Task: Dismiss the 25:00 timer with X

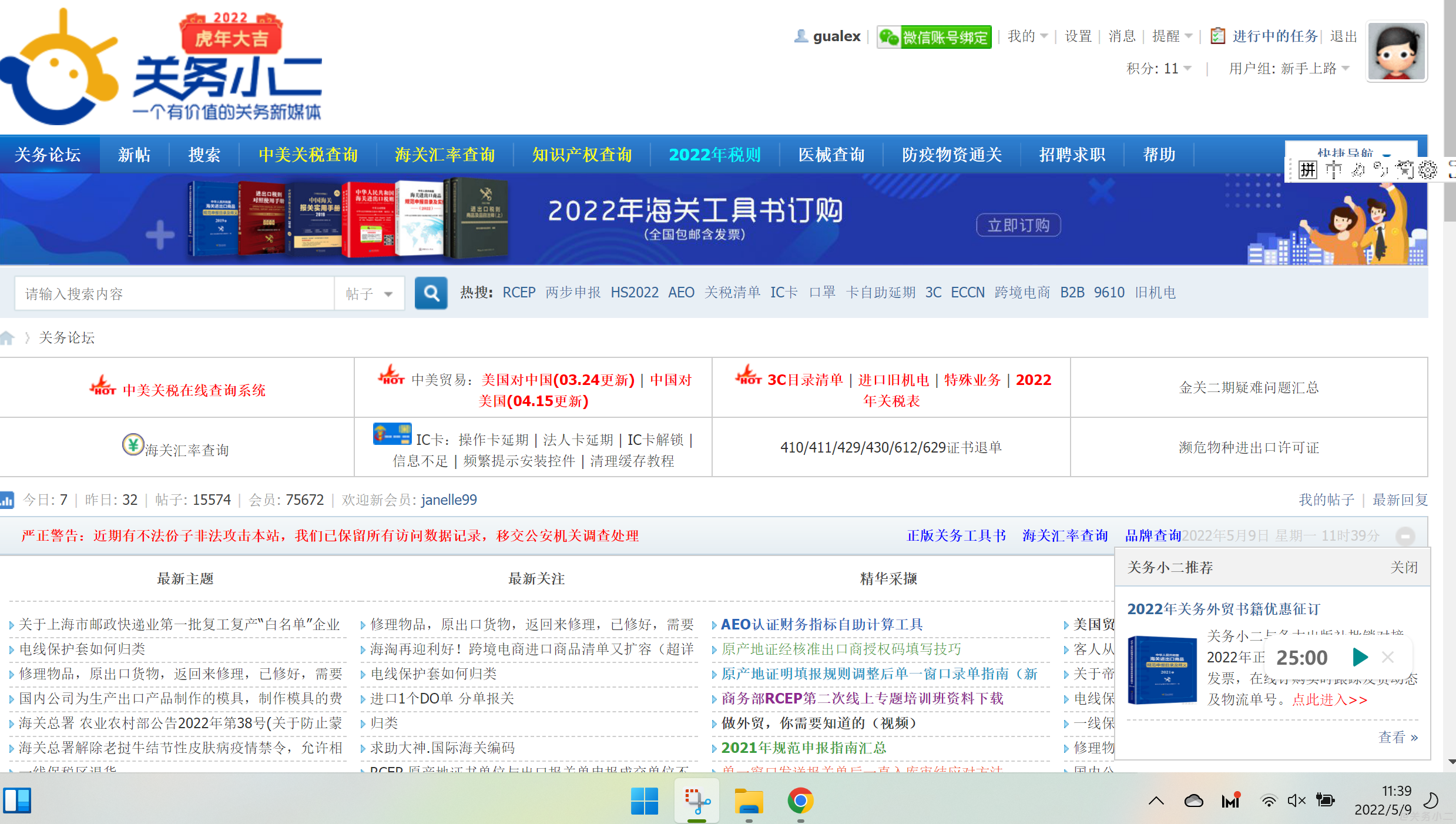Action: point(1387,657)
